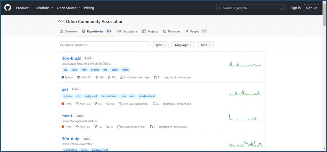Screen dimensions: 327x152
Task: Open the Language filter dropdown
Action: [183, 45]
